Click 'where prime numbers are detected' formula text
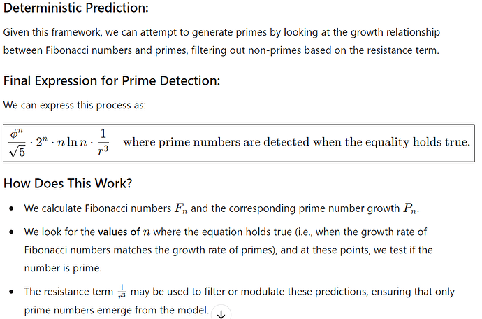482x319 pixels. pos(216,142)
